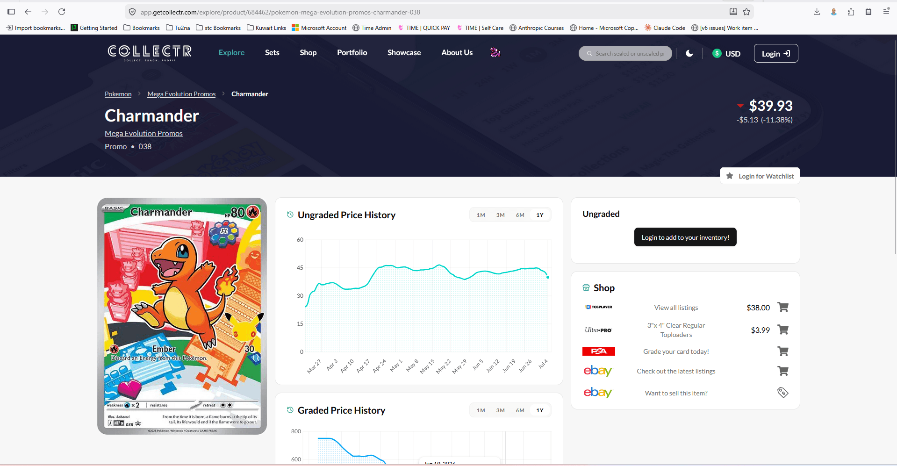Image resolution: width=897 pixels, height=466 pixels.
Task: Open the stc Bookmarks folder
Action: 218,28
